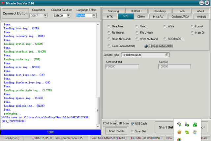Open the Yahoo Messenger smiley tray icon

click(x=179, y=132)
